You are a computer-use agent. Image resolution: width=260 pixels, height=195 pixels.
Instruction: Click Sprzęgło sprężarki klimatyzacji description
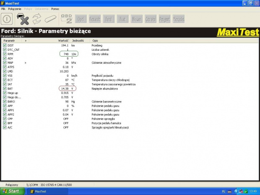[110, 127]
